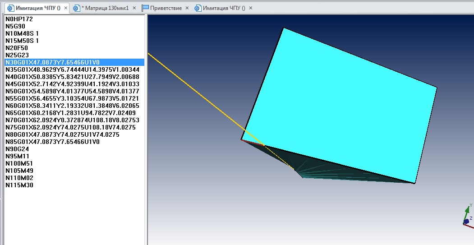The height and width of the screenshot is (245, 474).
Task: Select line N90G24
Action: (74, 149)
